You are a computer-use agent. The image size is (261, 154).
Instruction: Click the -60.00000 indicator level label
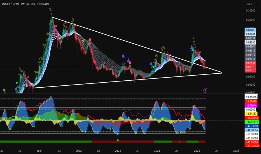(251, 138)
